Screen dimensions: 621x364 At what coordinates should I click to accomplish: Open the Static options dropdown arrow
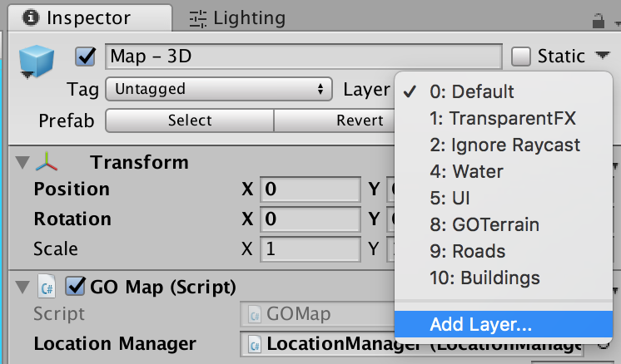point(603,56)
